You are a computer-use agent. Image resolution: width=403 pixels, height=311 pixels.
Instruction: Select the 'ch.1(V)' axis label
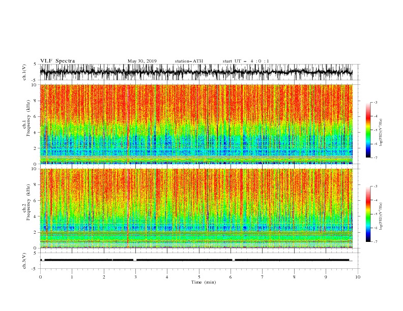click(24, 72)
